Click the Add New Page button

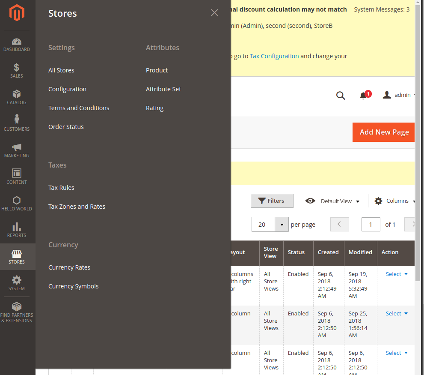point(383,132)
